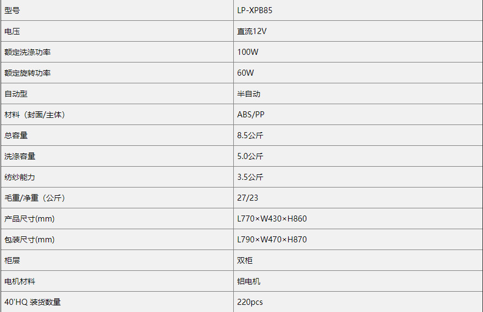Click the 60W spin power value

[x=245, y=73]
